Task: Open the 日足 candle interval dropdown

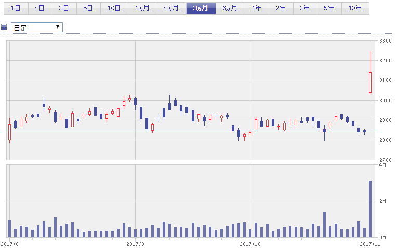Action: (x=37, y=27)
